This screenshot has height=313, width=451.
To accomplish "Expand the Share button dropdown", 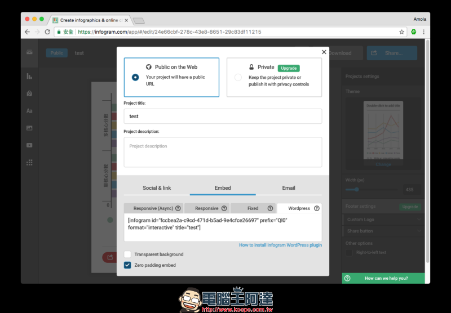I will [383, 231].
